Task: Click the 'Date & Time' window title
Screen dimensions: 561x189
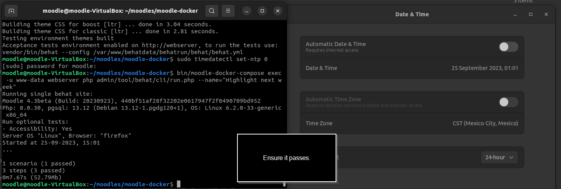Action: coord(412,14)
